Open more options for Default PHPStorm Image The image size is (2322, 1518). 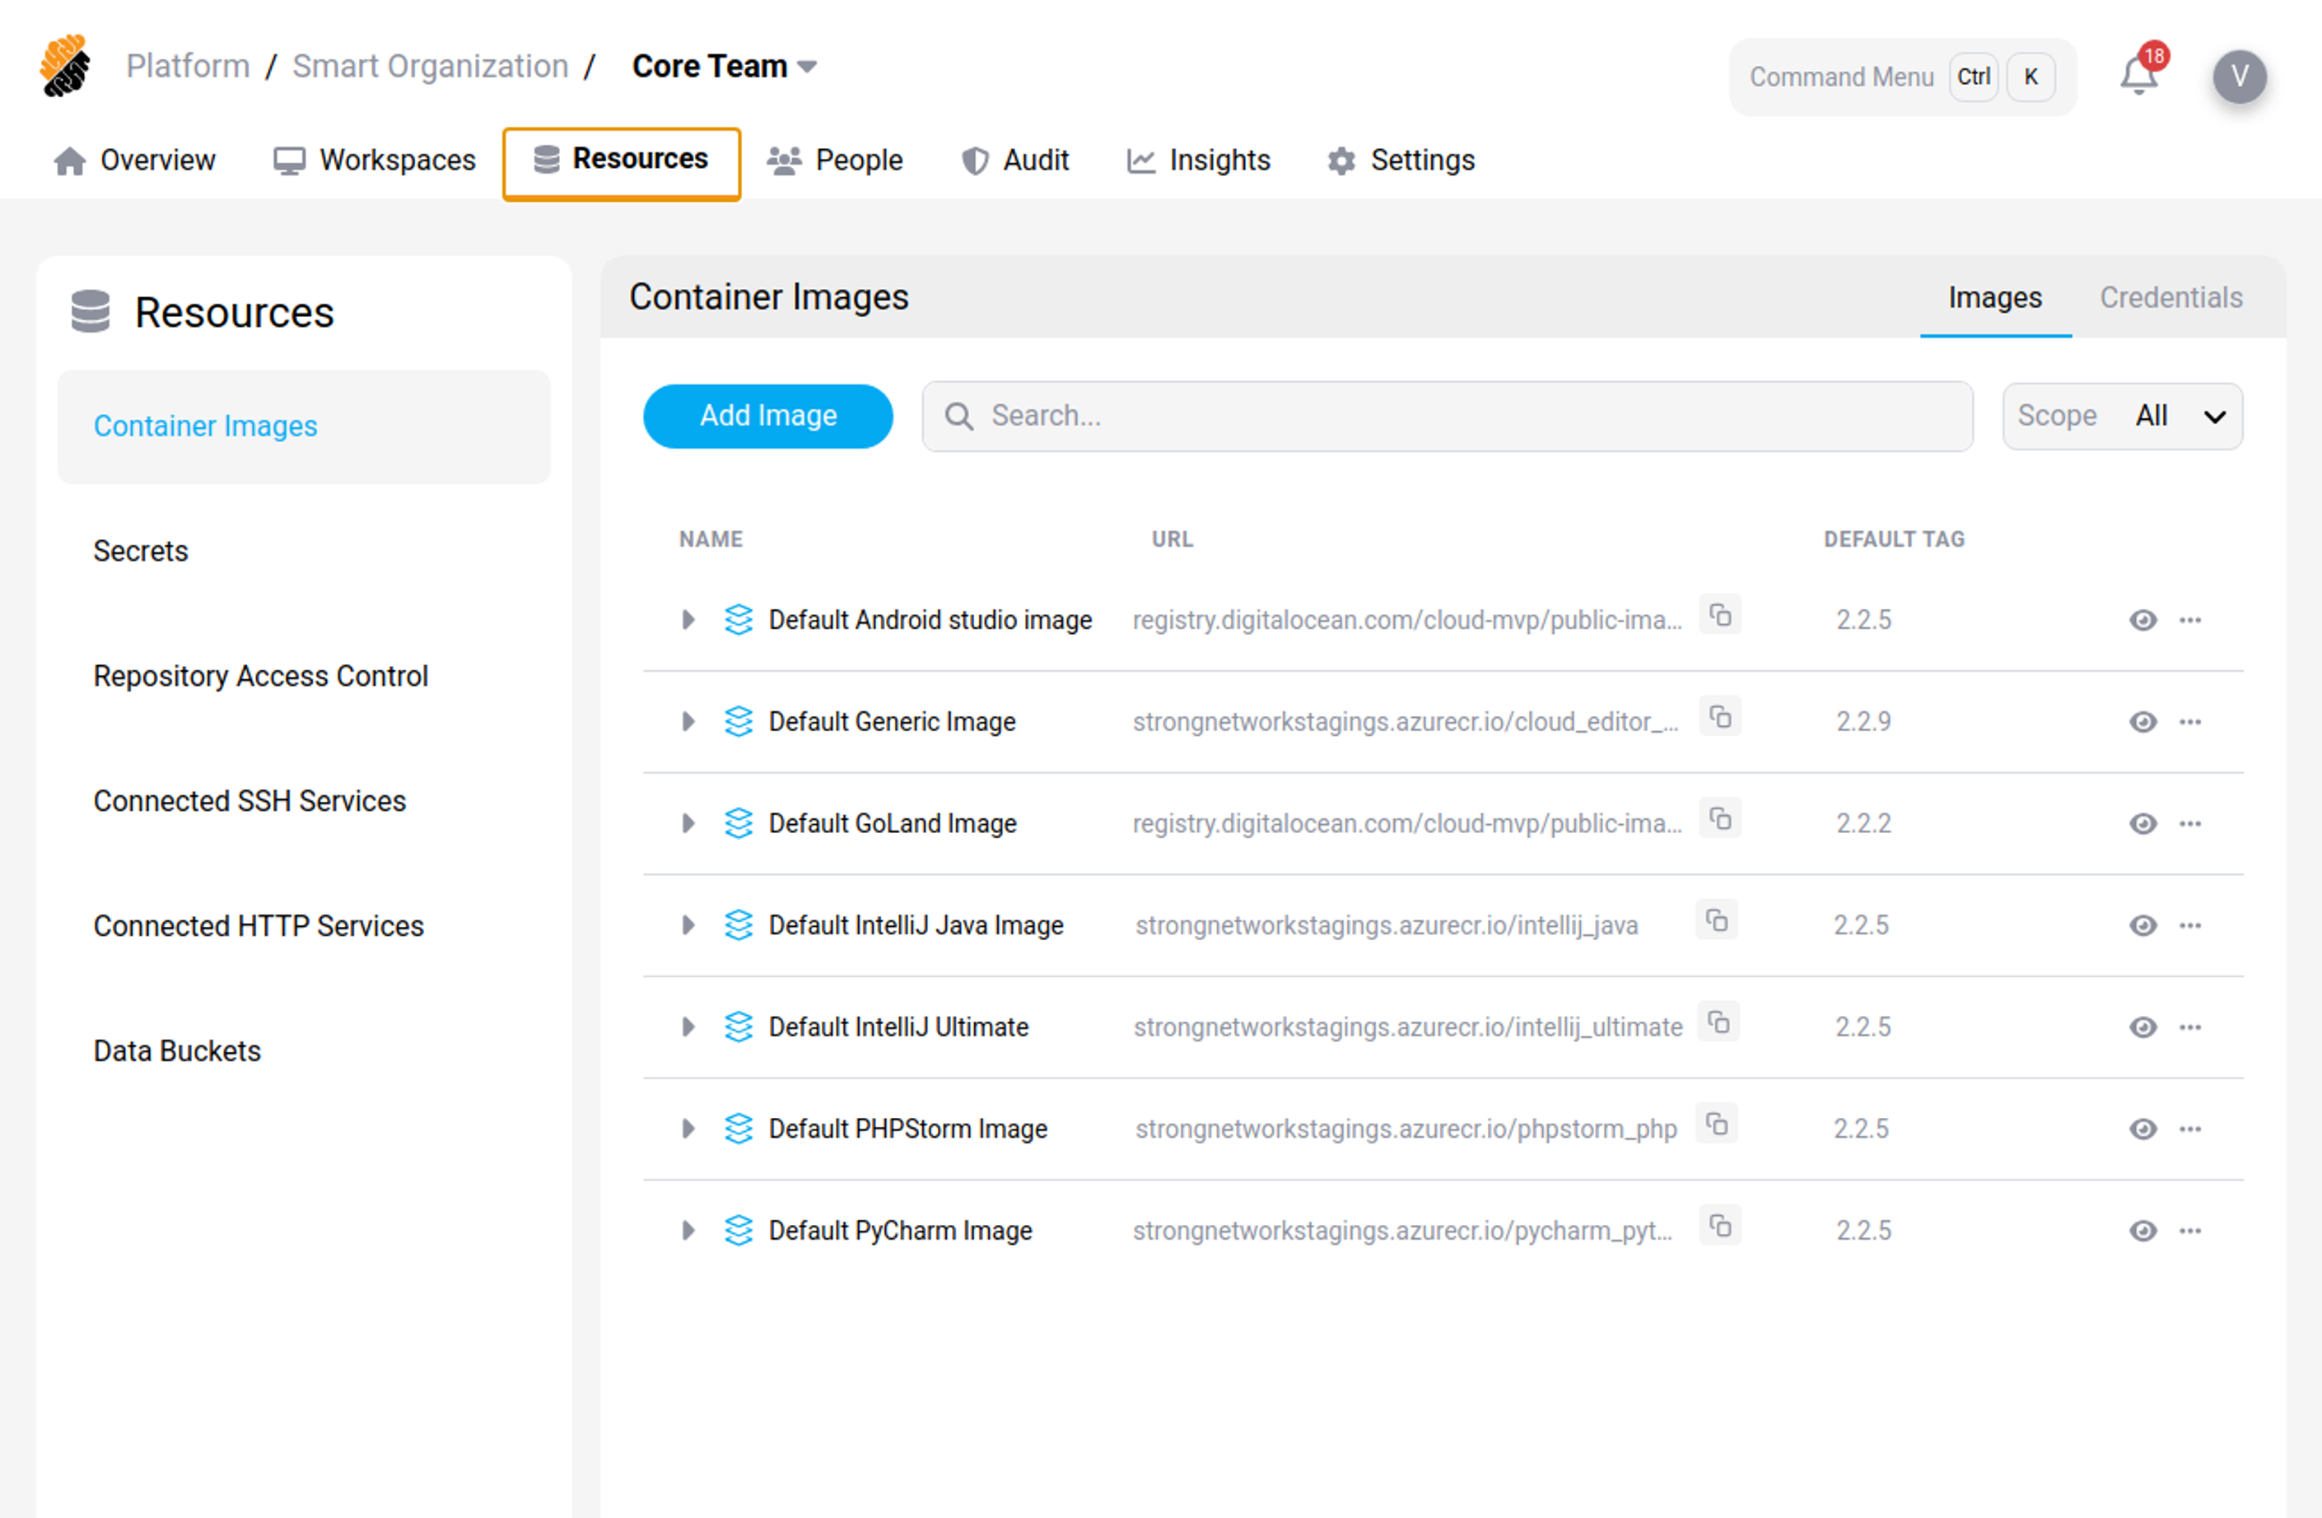[x=2190, y=1129]
